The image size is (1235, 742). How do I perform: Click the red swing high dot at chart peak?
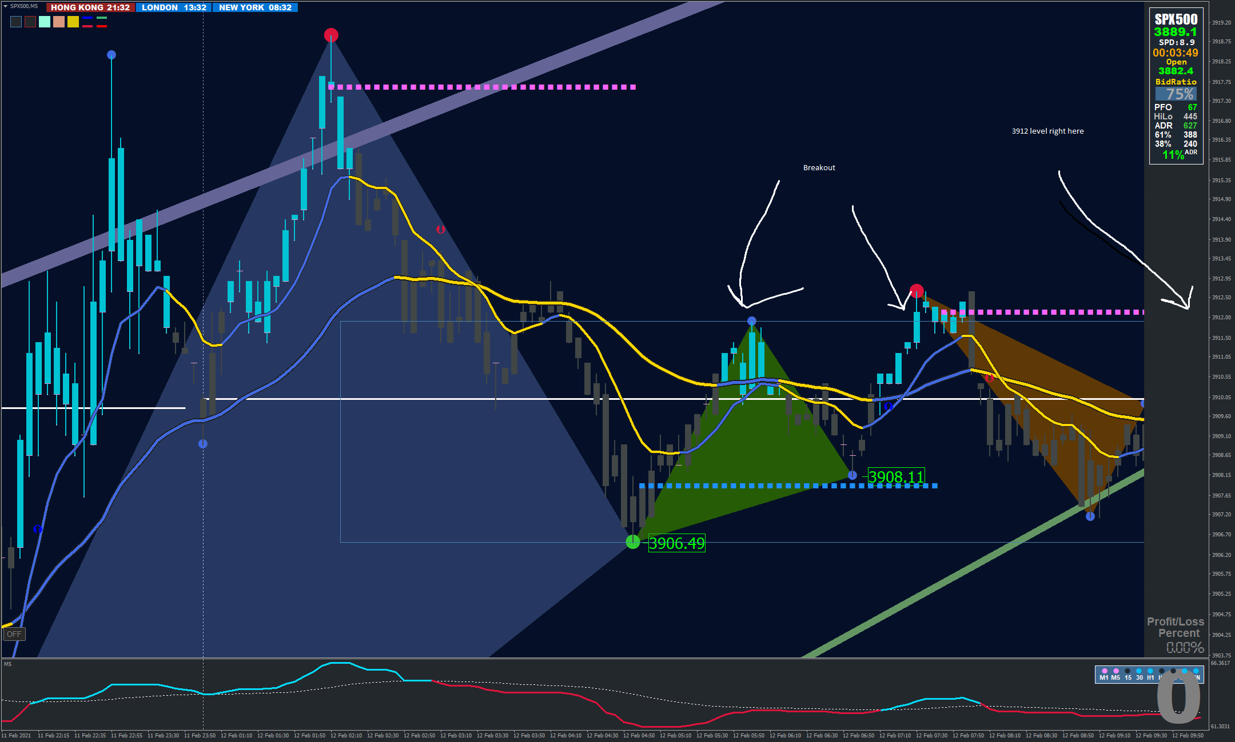331,35
